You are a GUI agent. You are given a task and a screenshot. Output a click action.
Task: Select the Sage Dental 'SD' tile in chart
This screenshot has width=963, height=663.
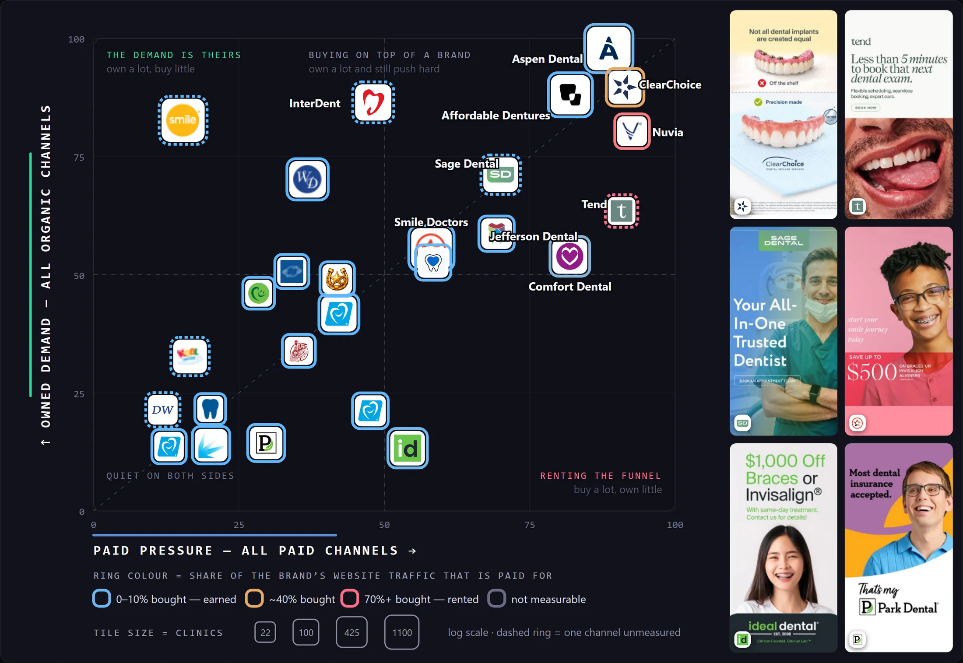(500, 174)
